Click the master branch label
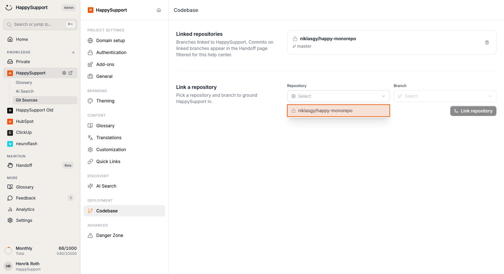 304,46
